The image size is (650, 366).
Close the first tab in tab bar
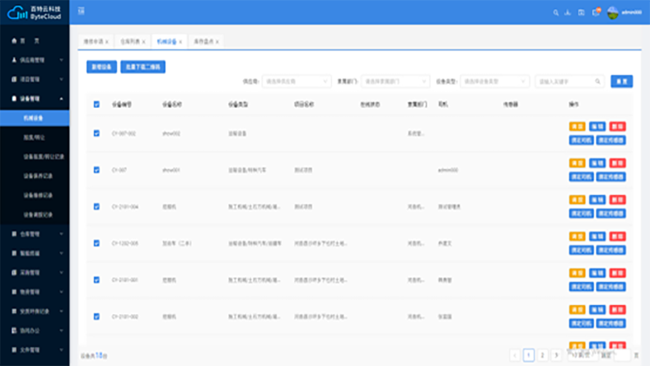point(107,42)
